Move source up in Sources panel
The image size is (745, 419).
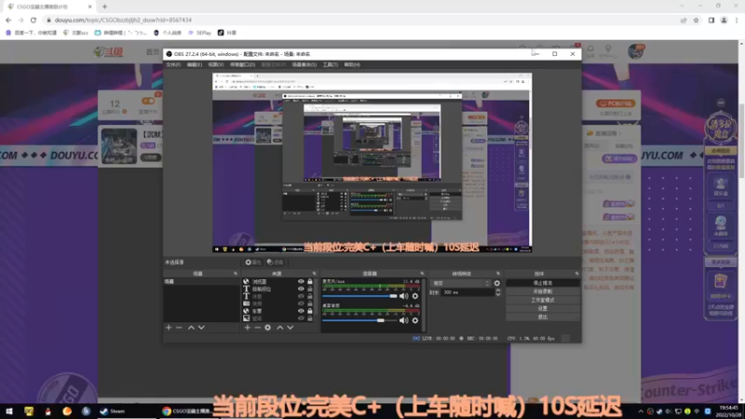coord(280,328)
